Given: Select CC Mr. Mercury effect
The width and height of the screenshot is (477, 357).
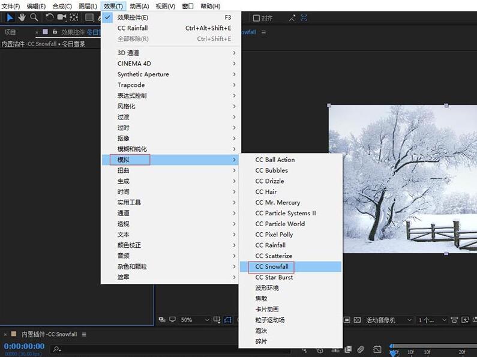Looking at the screenshot, I should (x=290, y=203).
